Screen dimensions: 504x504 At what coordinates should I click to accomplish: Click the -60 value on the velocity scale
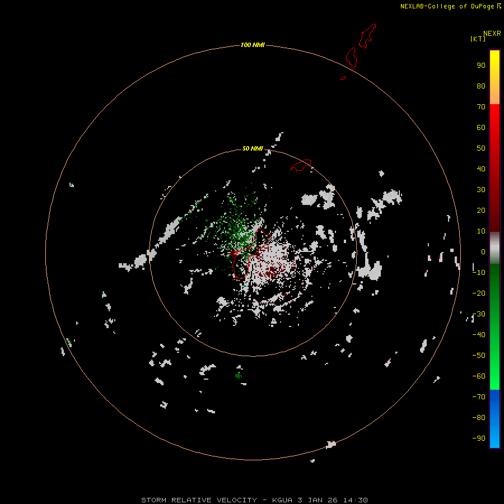[x=479, y=376]
